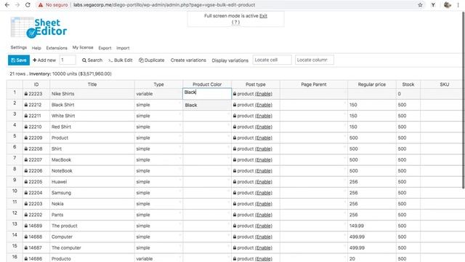The height and width of the screenshot is (262, 465).
Task: Click the not secure warning icon
Action: click(x=41, y=5)
